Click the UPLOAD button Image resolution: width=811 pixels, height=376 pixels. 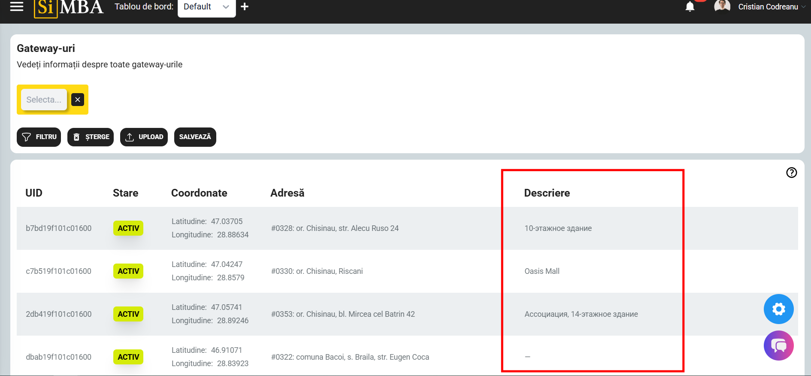[x=144, y=137]
